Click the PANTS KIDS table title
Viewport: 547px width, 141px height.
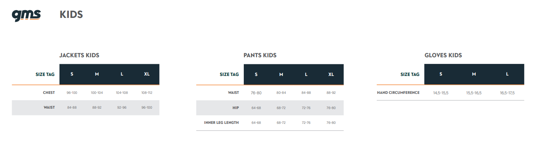[260, 55]
